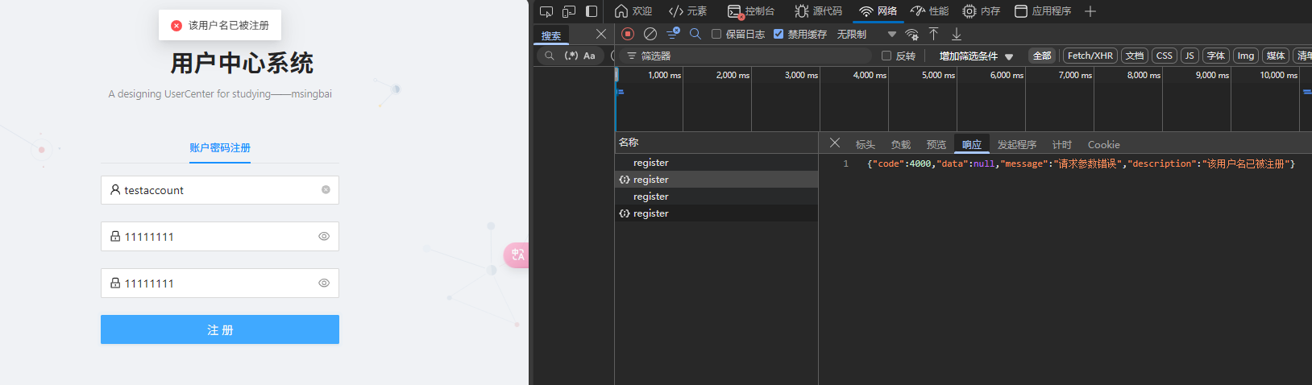
Task: Select the second register request row
Action: pyautogui.click(x=716, y=180)
